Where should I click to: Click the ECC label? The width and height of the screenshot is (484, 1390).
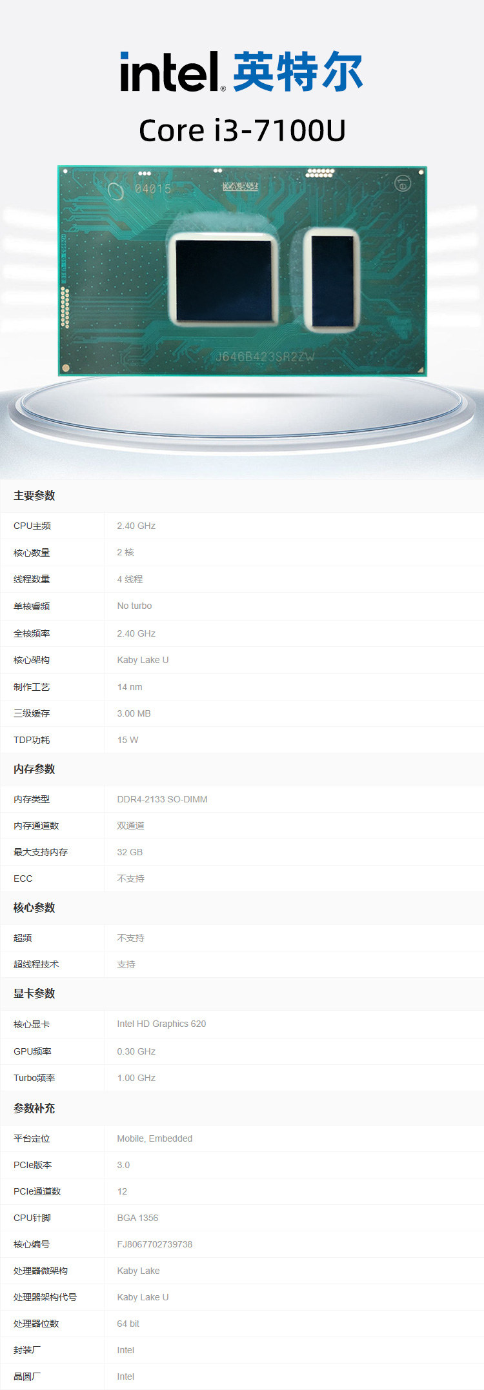click(x=23, y=879)
